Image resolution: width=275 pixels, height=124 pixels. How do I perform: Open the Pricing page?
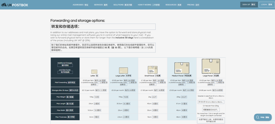tap(193, 5)
